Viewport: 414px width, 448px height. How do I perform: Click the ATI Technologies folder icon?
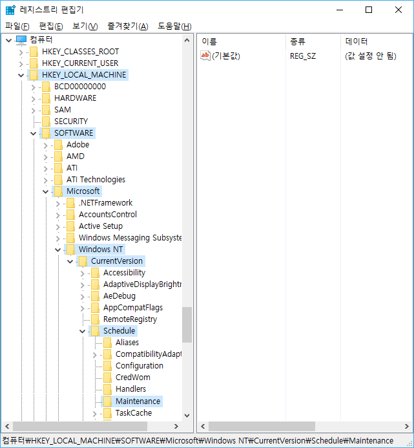[x=58, y=180]
